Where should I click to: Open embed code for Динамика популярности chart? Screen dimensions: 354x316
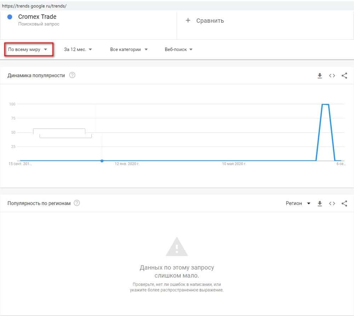332,76
